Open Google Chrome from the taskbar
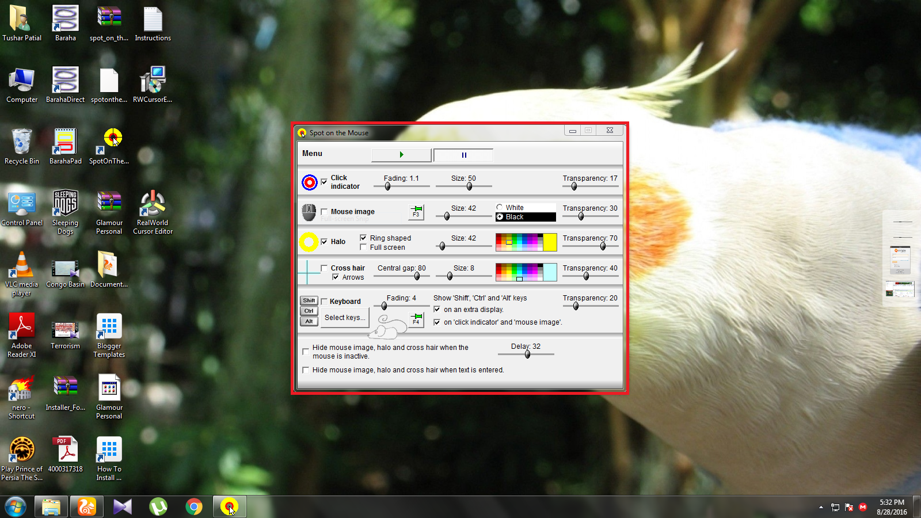 point(194,507)
